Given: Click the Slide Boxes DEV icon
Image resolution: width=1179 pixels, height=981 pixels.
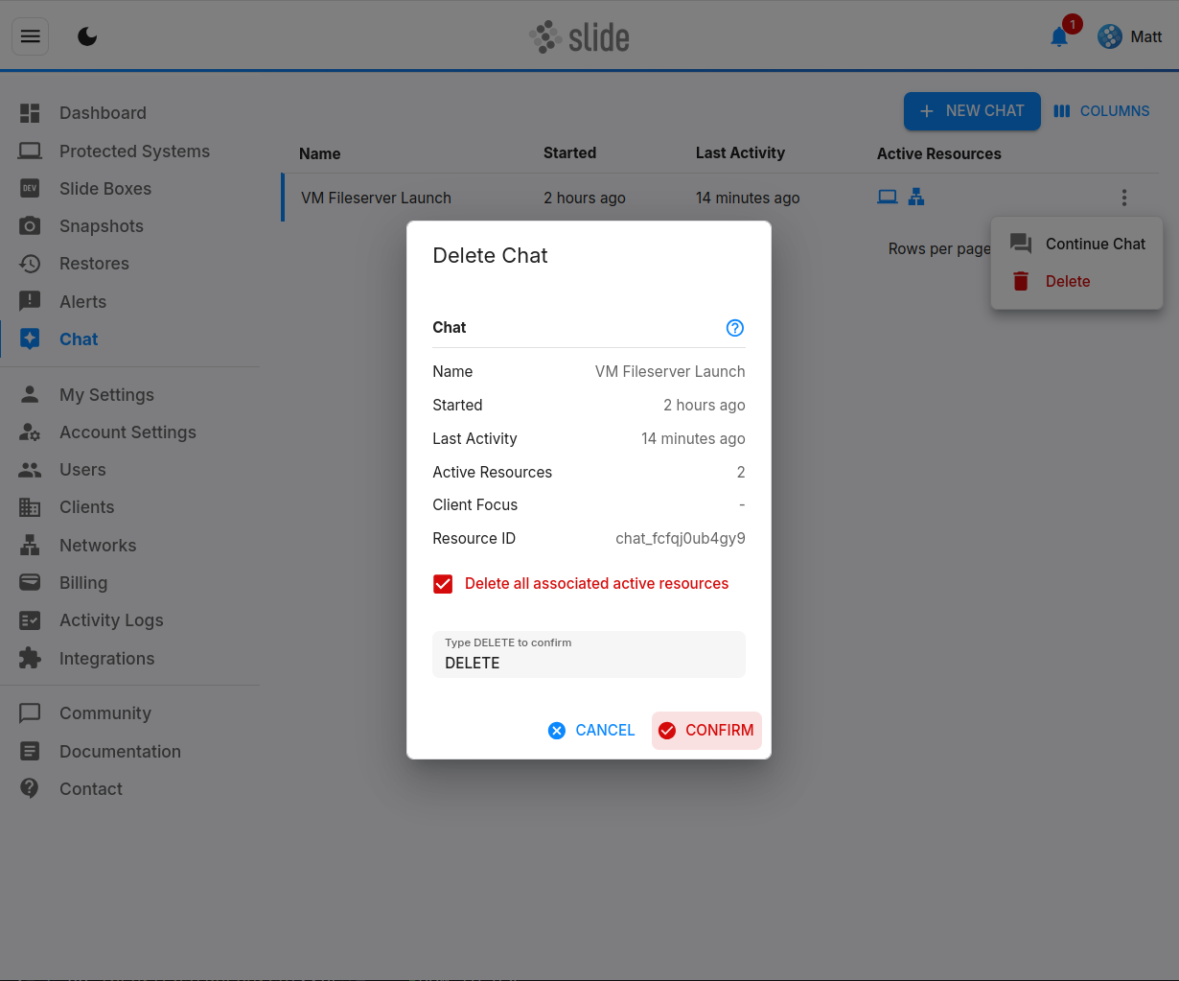Looking at the screenshot, I should coord(30,188).
